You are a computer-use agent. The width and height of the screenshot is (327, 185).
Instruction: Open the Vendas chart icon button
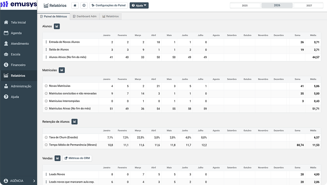tap(58, 158)
